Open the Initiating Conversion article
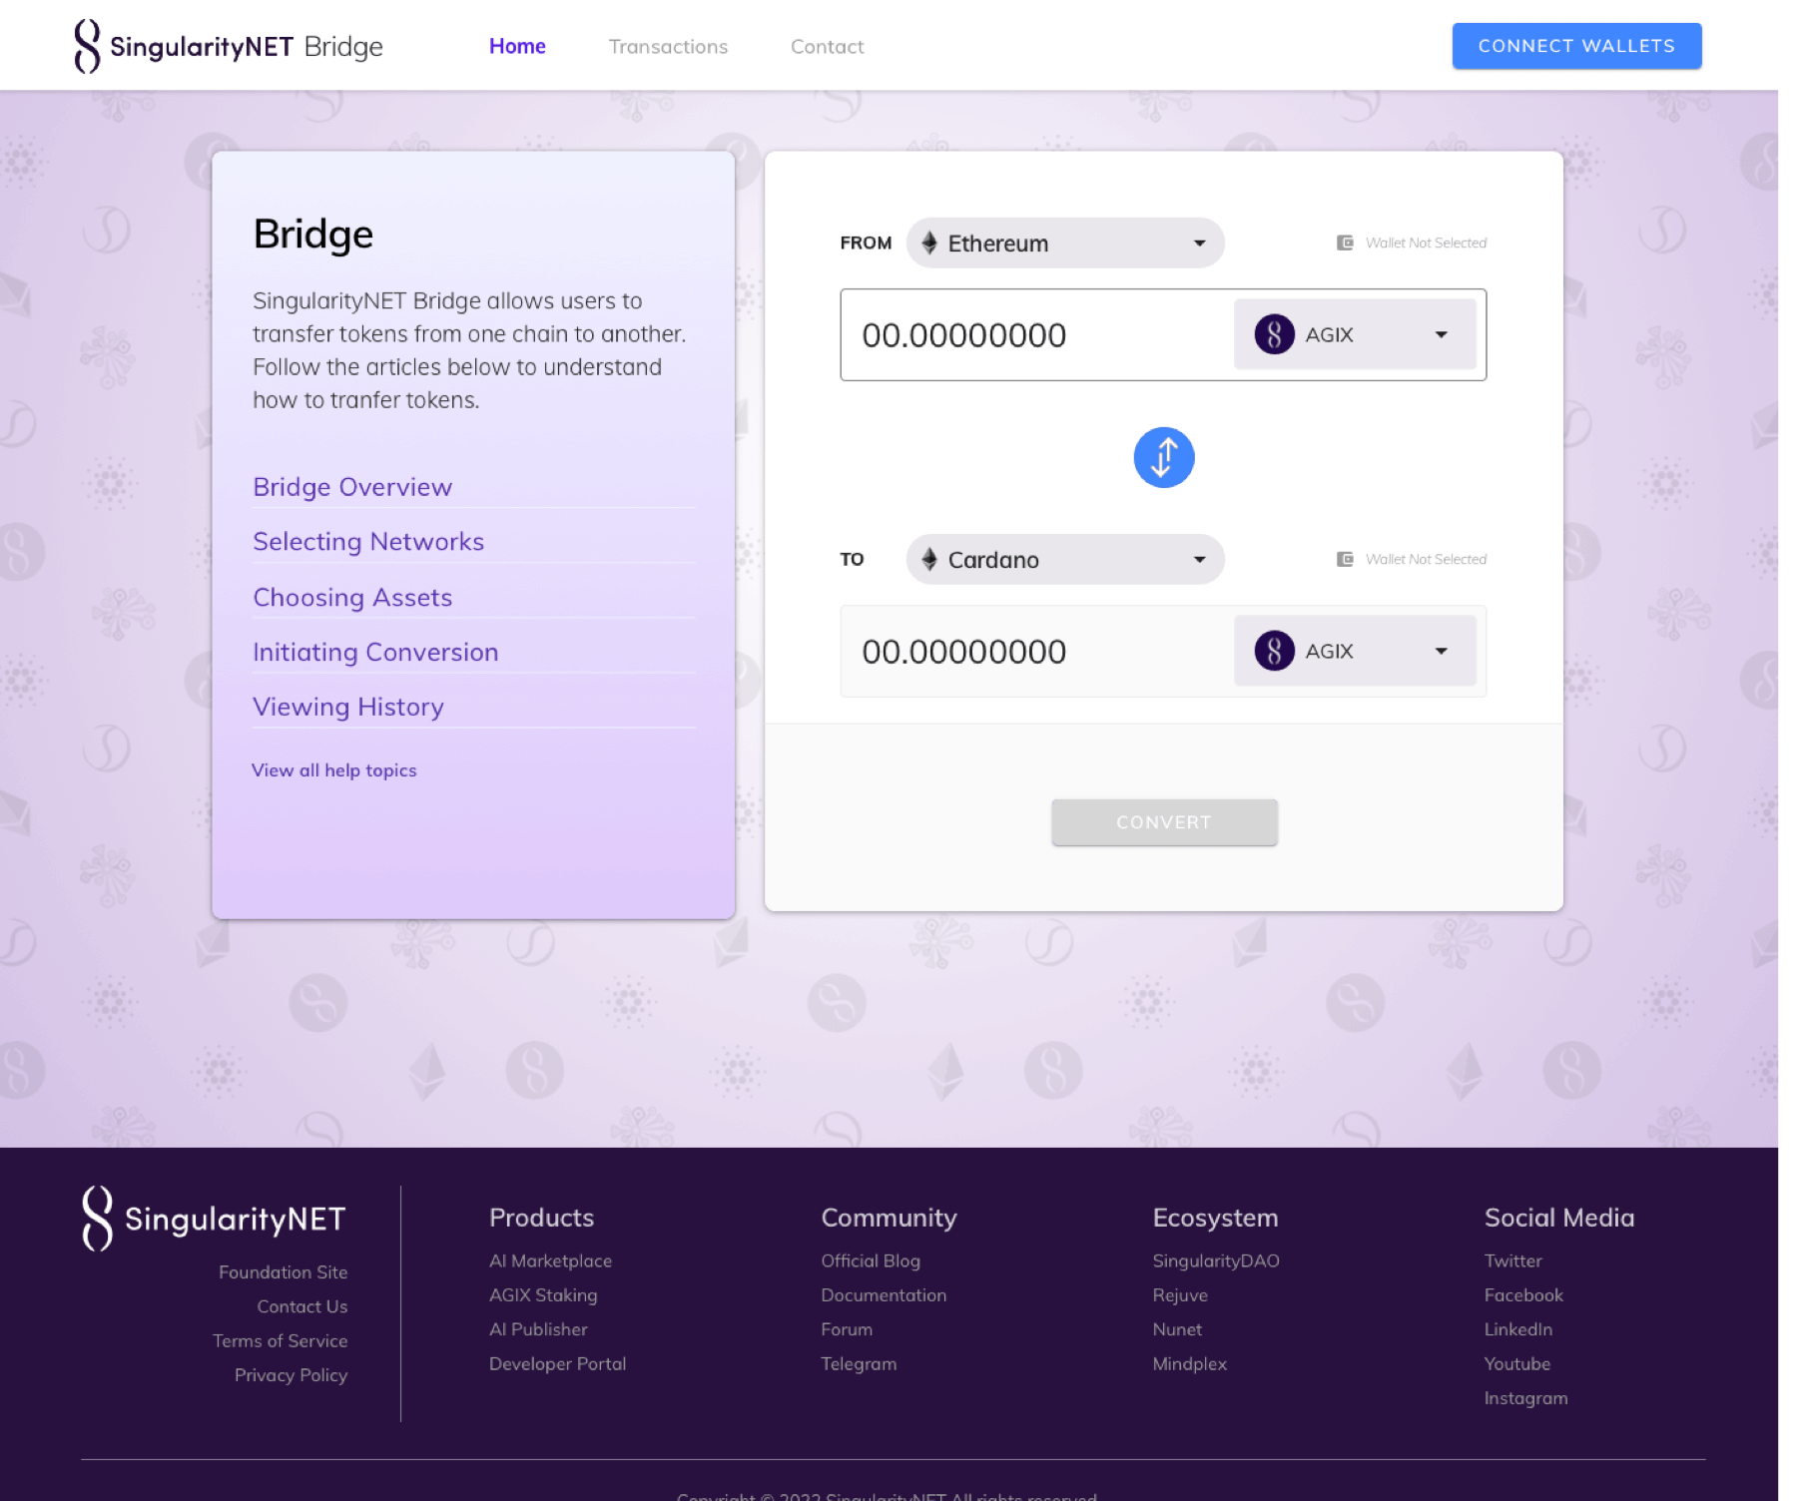 click(375, 652)
